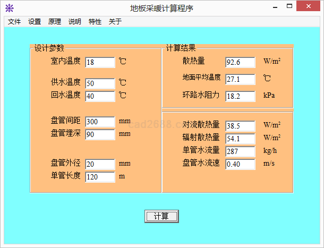This screenshot has height=248, width=324.
Task: Click the 环路水阻力 result field
Action: tap(240, 97)
